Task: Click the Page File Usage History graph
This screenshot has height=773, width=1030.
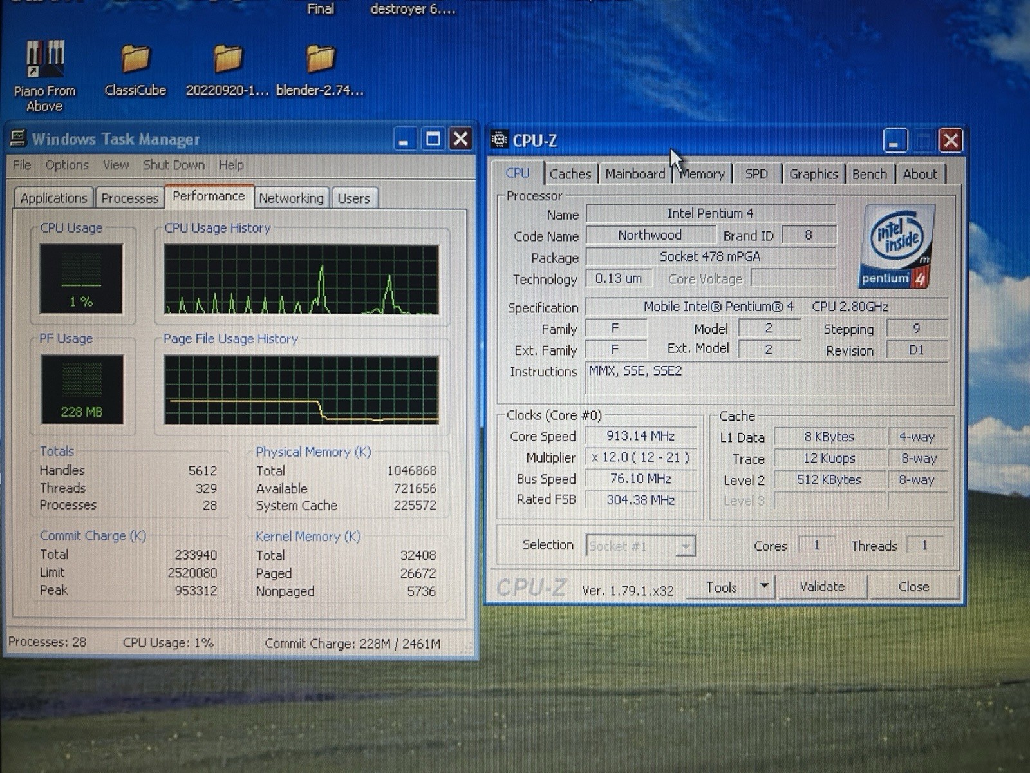Action: (x=301, y=390)
